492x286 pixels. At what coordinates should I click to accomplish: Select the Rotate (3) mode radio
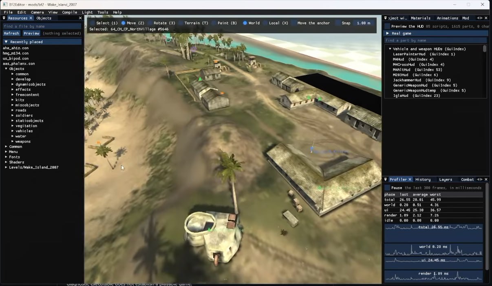[x=150, y=23]
